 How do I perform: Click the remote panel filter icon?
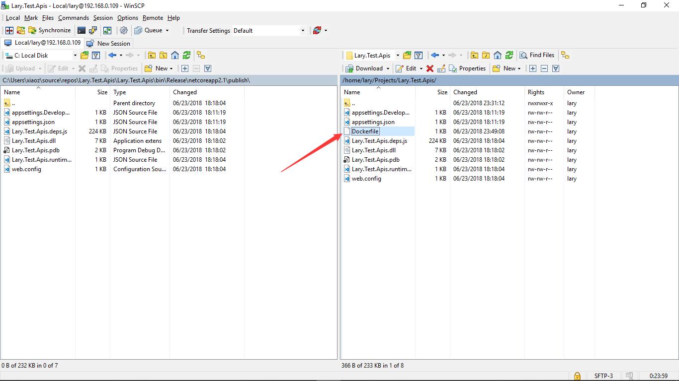419,55
